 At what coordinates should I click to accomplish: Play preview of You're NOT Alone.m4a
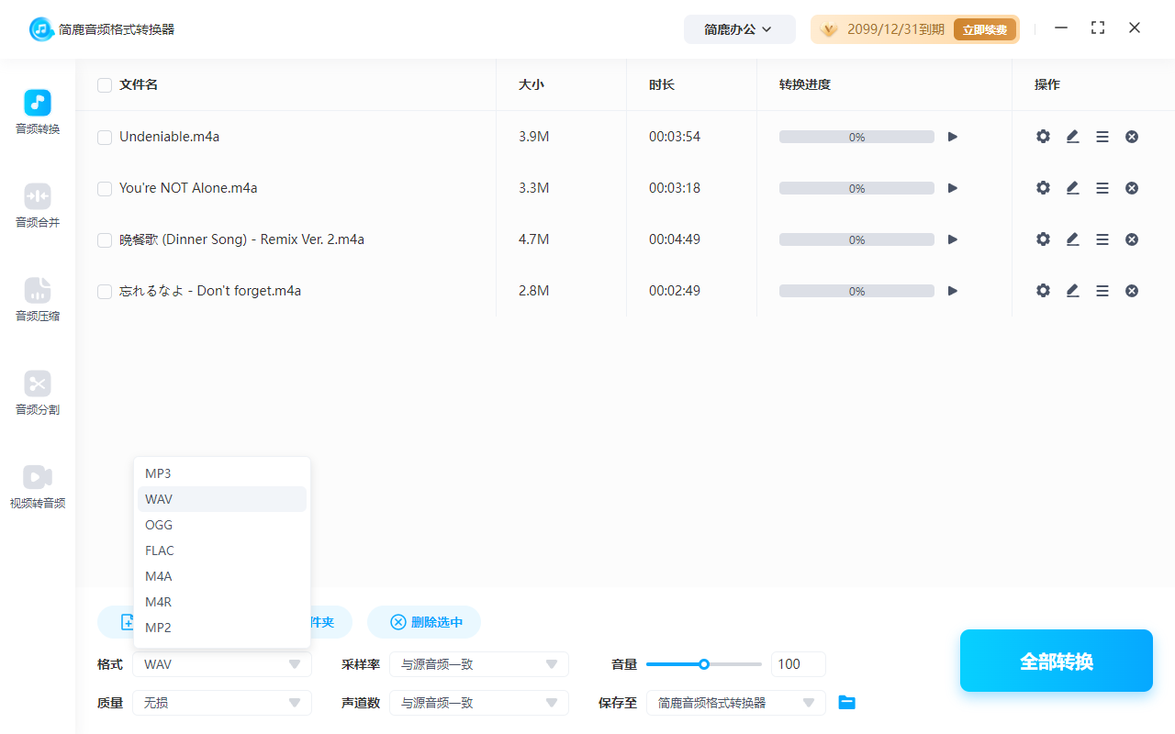click(x=952, y=187)
